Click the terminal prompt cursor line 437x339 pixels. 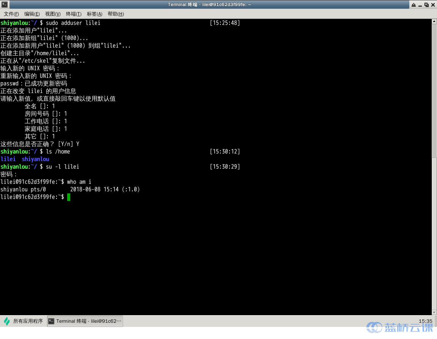[35, 197]
